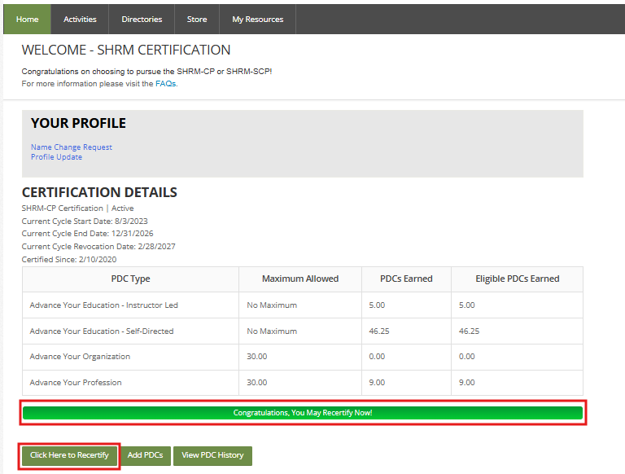
Task: Click Eligible PDCs 9.00 for Profession
Action: pos(466,382)
